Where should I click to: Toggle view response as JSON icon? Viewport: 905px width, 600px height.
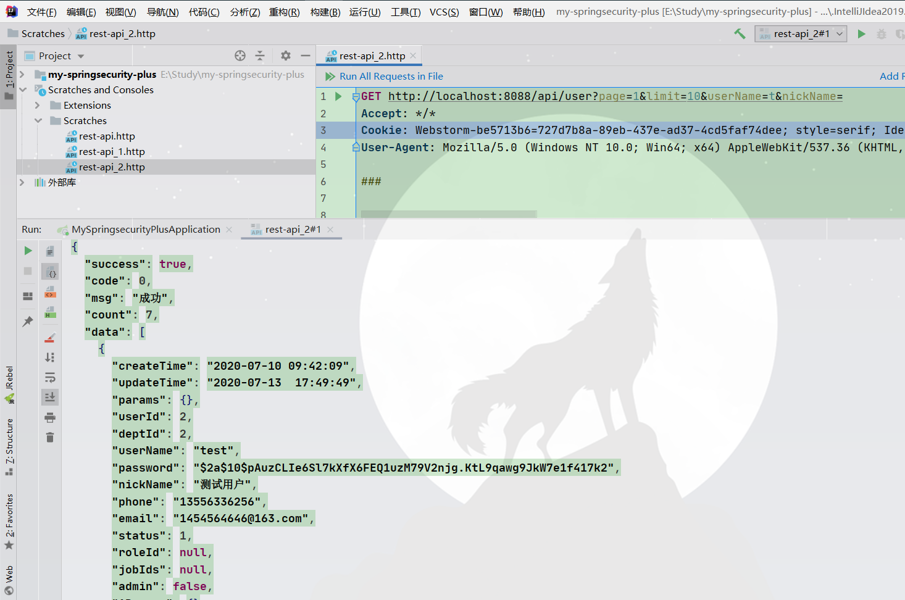coord(50,272)
